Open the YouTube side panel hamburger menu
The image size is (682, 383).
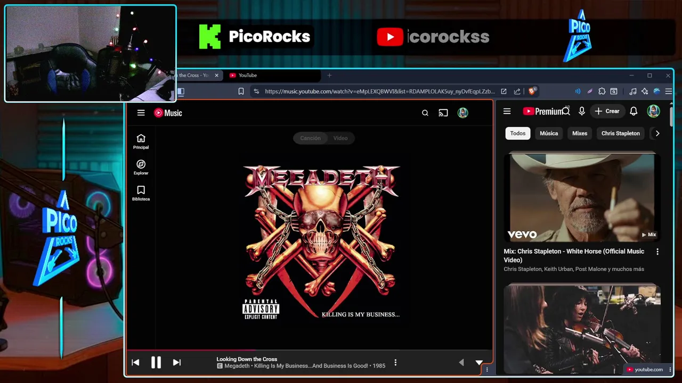507,111
